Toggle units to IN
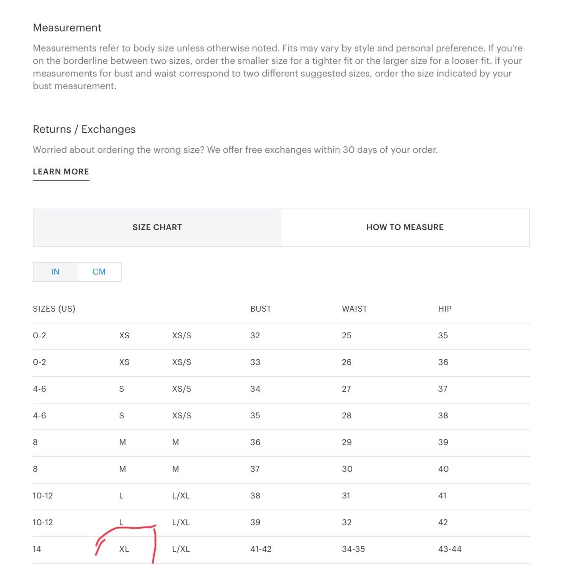 tap(55, 272)
